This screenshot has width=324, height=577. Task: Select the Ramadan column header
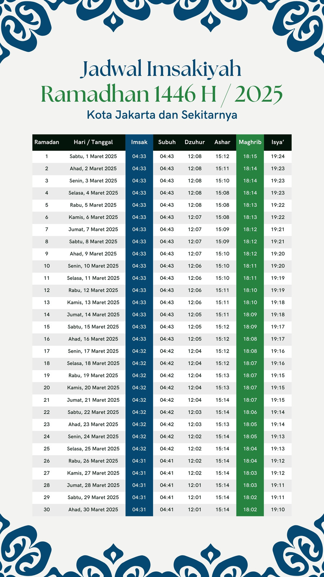pos(47,142)
